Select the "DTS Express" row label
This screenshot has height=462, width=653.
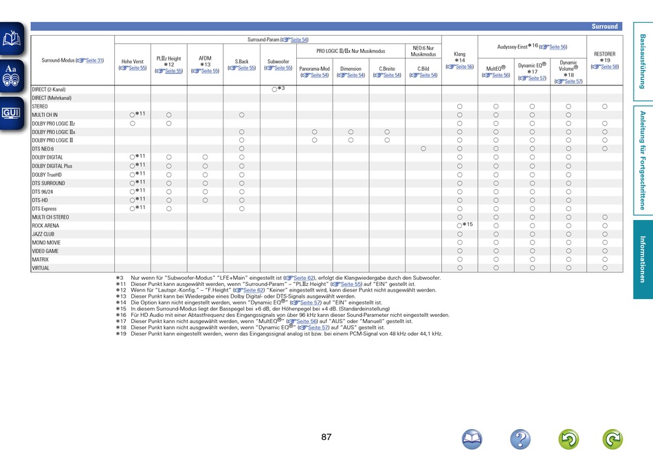[x=44, y=209]
